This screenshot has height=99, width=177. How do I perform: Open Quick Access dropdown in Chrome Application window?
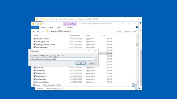click(47, 19)
